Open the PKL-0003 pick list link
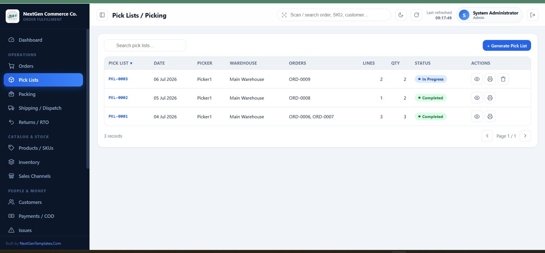Viewport: 545px width, 253px height. [x=118, y=79]
